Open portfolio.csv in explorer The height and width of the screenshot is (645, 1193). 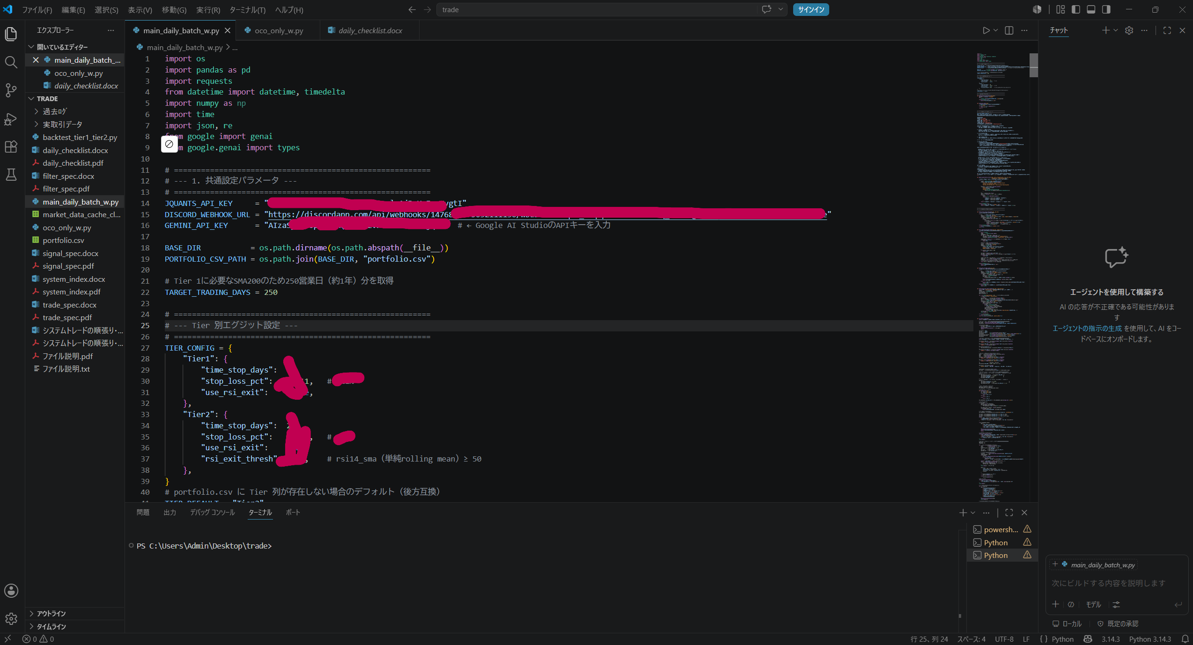tap(75, 240)
